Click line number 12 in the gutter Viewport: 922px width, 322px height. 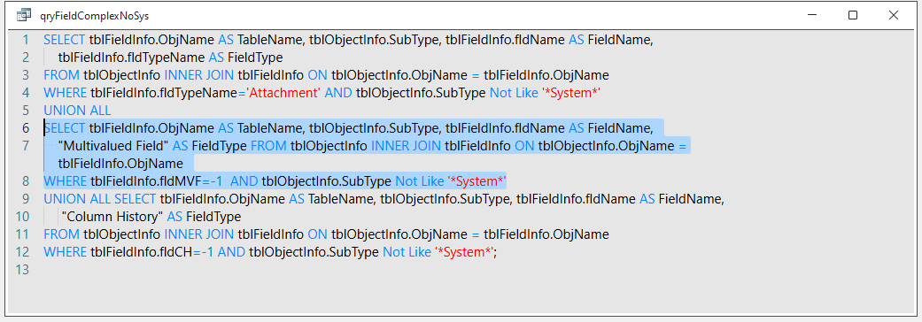[x=22, y=252]
